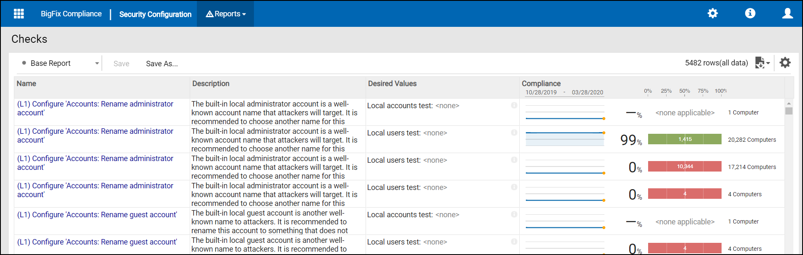Open first 'Rename guest account' check link
This screenshot has width=803, height=255.
coord(97,215)
